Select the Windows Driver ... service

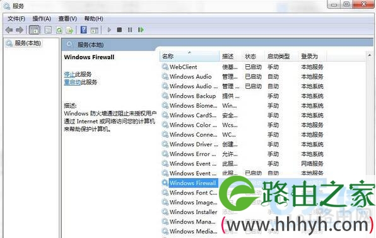194,144
